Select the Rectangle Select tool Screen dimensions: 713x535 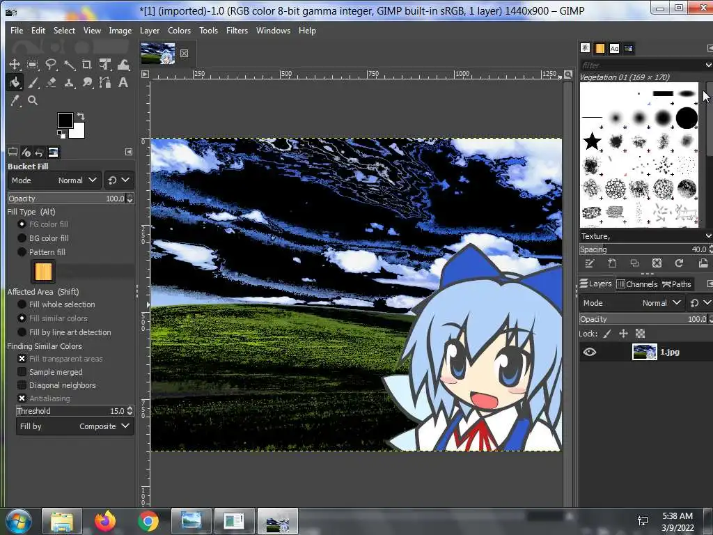point(32,64)
